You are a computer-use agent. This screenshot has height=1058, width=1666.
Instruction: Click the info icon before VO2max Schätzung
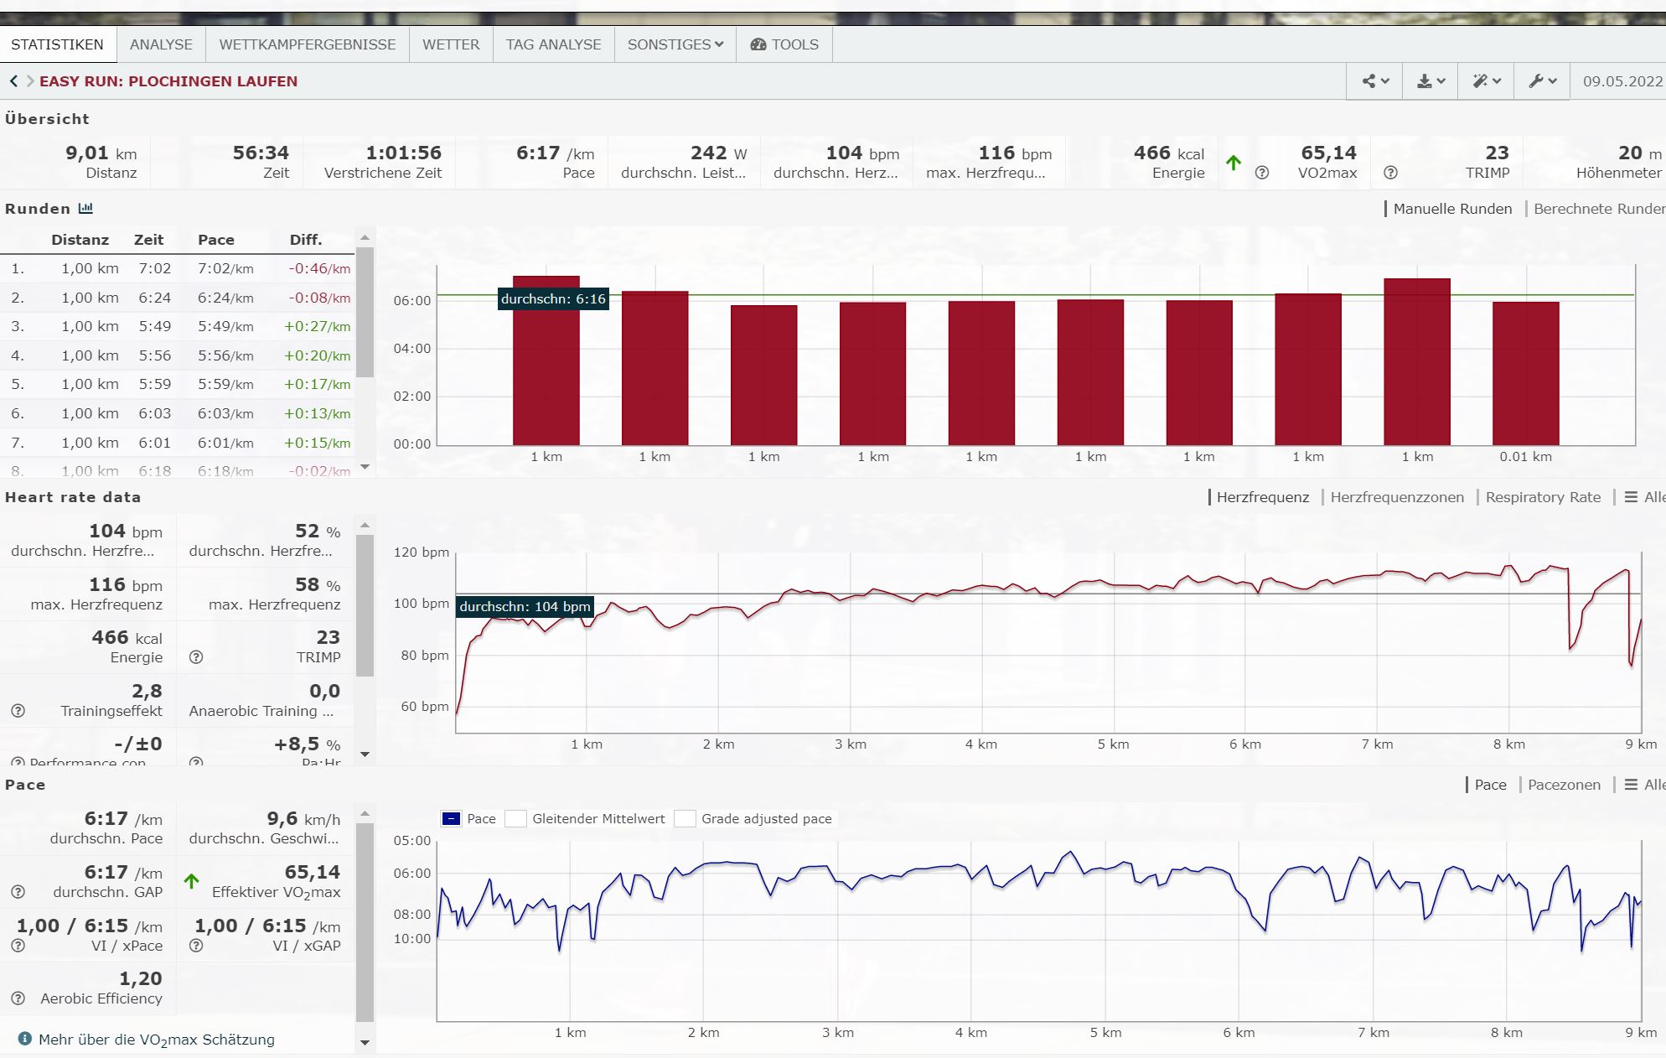[x=24, y=1039]
